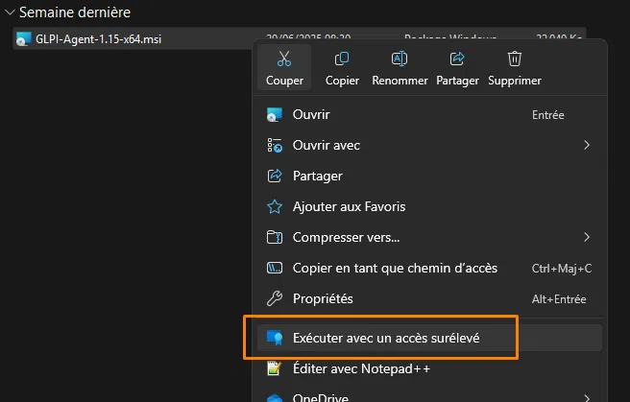
Task: Collapse the Semaine dernière group chevron
Action: 10,12
